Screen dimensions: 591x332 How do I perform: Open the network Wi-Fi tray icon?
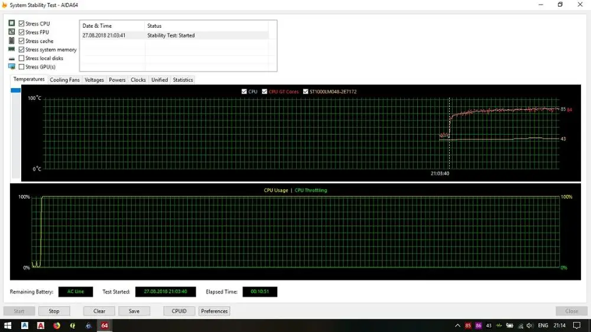point(520,326)
